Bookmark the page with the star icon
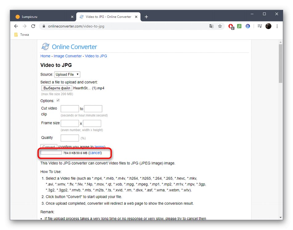293x230 pixels. (220, 26)
